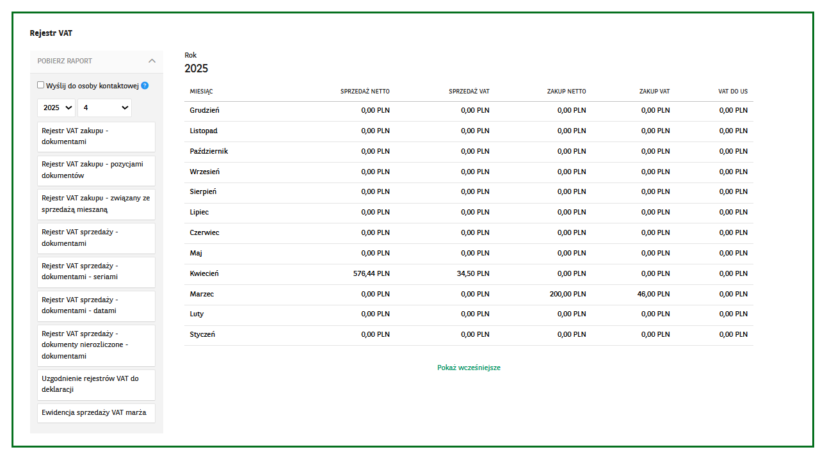Click the 2025 year heading
The height and width of the screenshot is (461, 827).
point(197,69)
